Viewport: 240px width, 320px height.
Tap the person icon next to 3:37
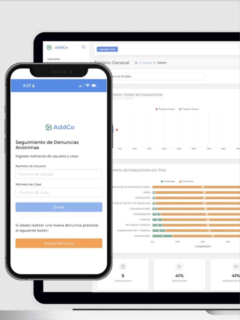[33, 86]
